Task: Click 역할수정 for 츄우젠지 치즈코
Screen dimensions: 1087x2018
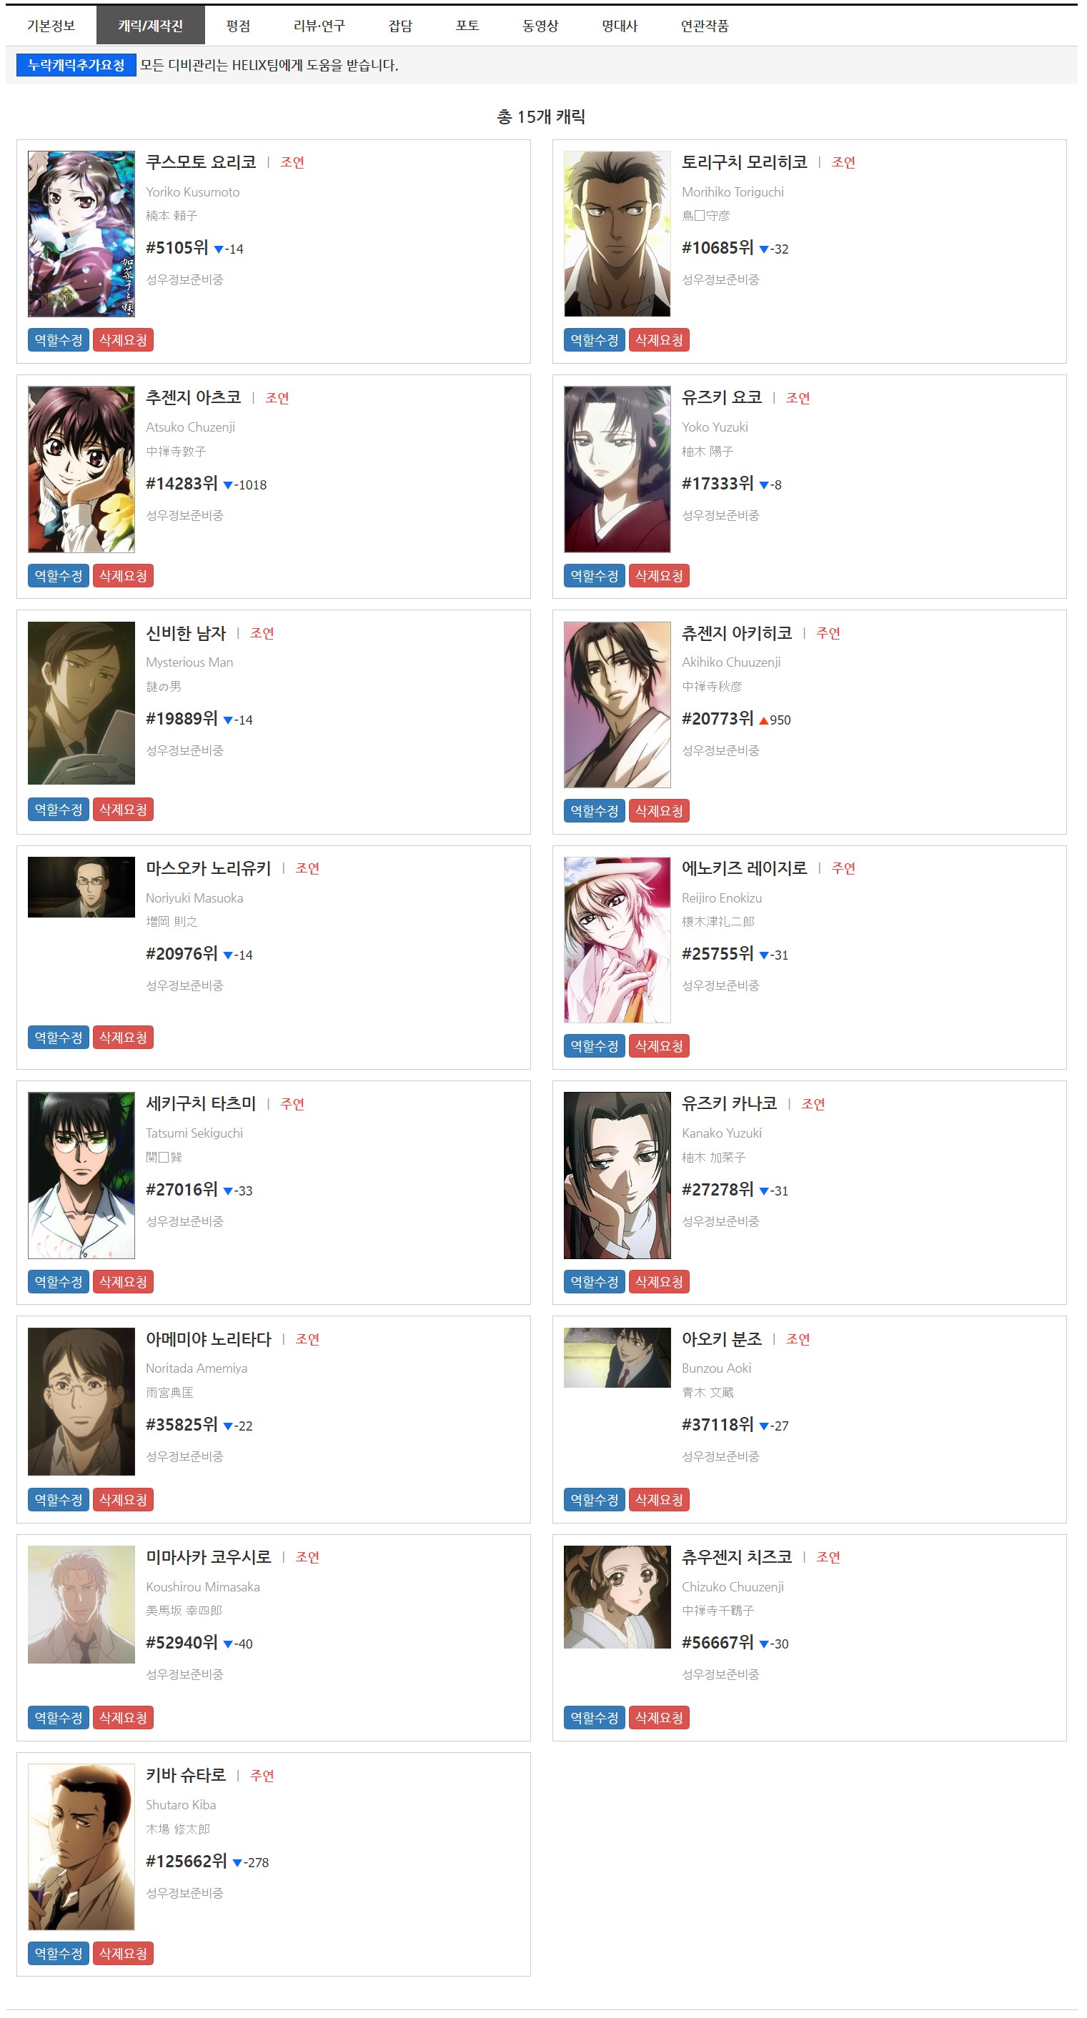Action: click(x=594, y=1717)
